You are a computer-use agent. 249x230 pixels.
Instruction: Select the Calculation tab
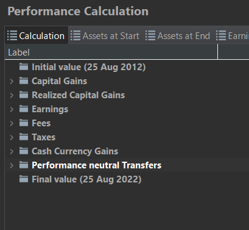(36, 36)
